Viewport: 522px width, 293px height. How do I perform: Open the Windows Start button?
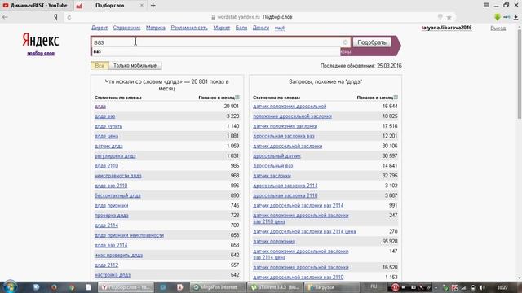click(10, 287)
